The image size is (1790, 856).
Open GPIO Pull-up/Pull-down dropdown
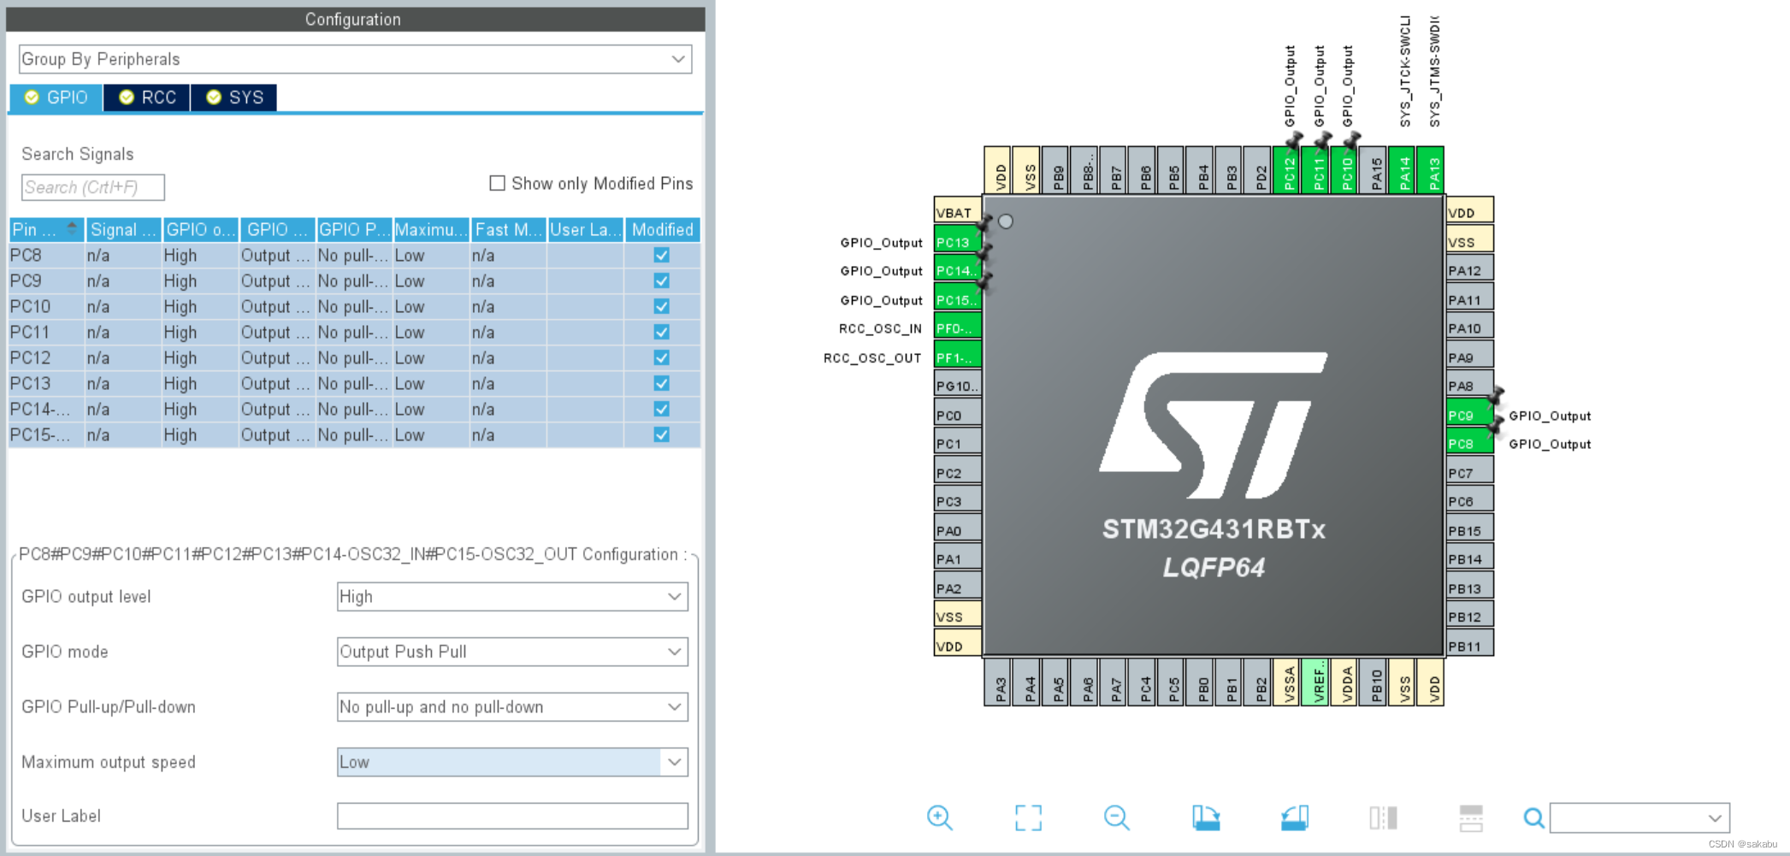click(512, 707)
